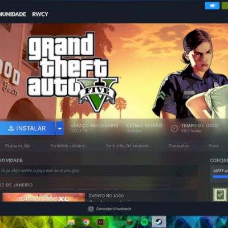The height and width of the screenshot is (228, 228).
Task: Open File Explorer from the taskbar
Action: pyautogui.click(x=71, y=222)
